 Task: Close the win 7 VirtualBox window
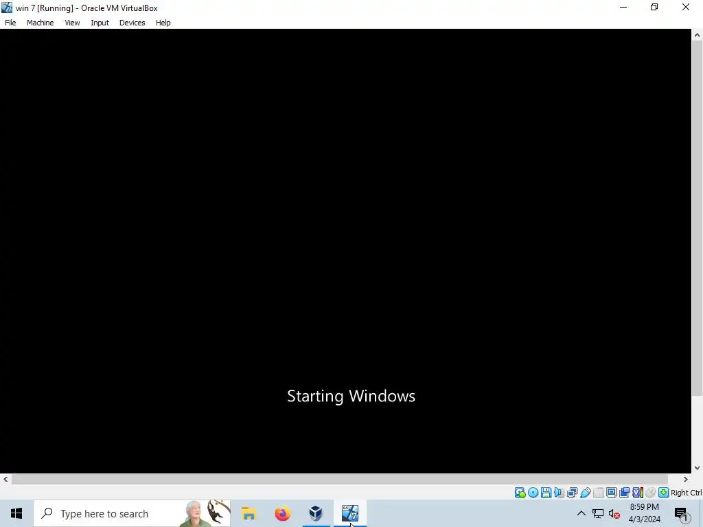coord(686,7)
